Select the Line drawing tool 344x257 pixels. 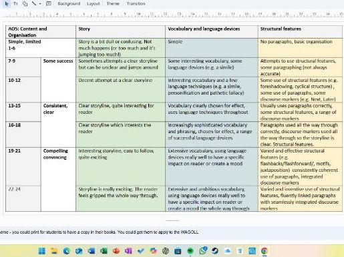(x=34, y=3)
